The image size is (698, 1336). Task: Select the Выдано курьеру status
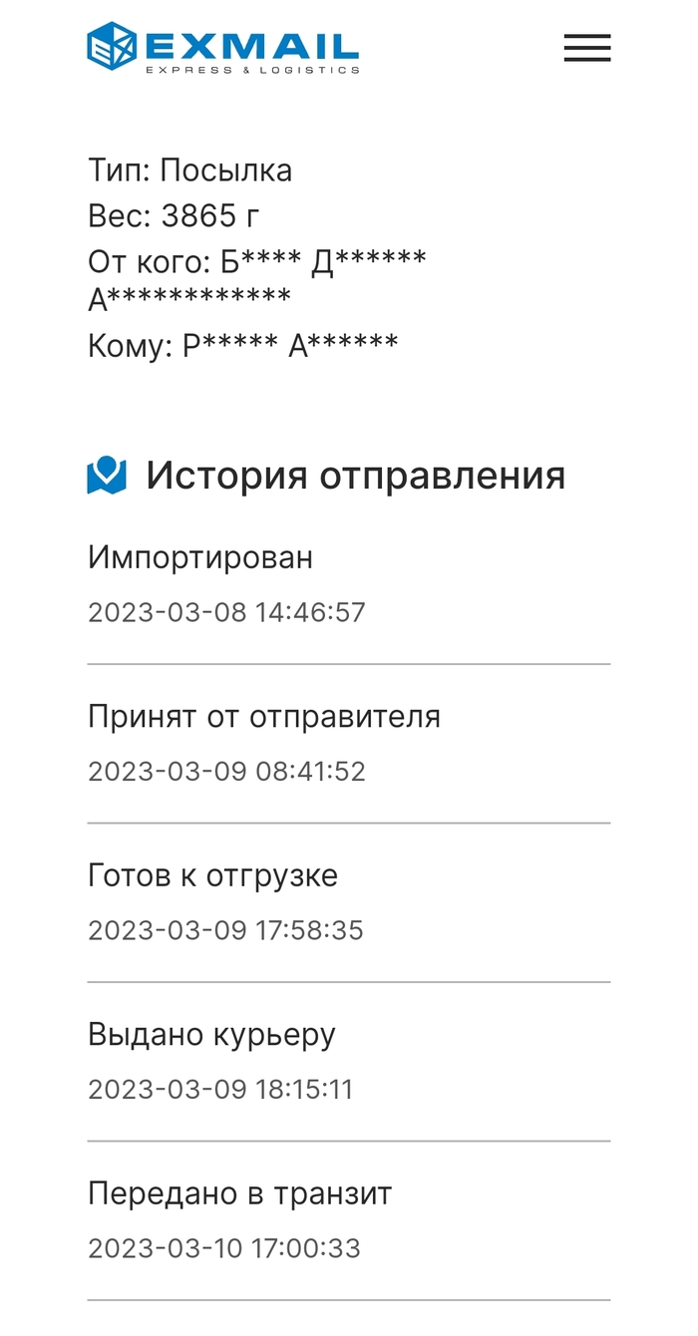click(x=211, y=1034)
